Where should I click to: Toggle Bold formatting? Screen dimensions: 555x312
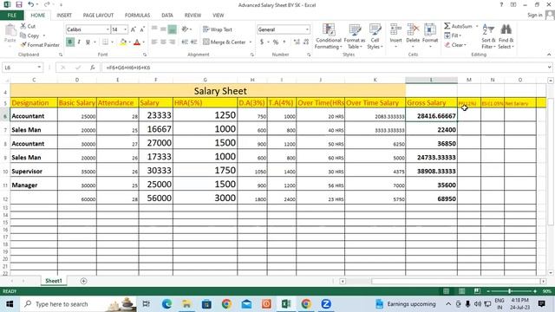[70, 42]
